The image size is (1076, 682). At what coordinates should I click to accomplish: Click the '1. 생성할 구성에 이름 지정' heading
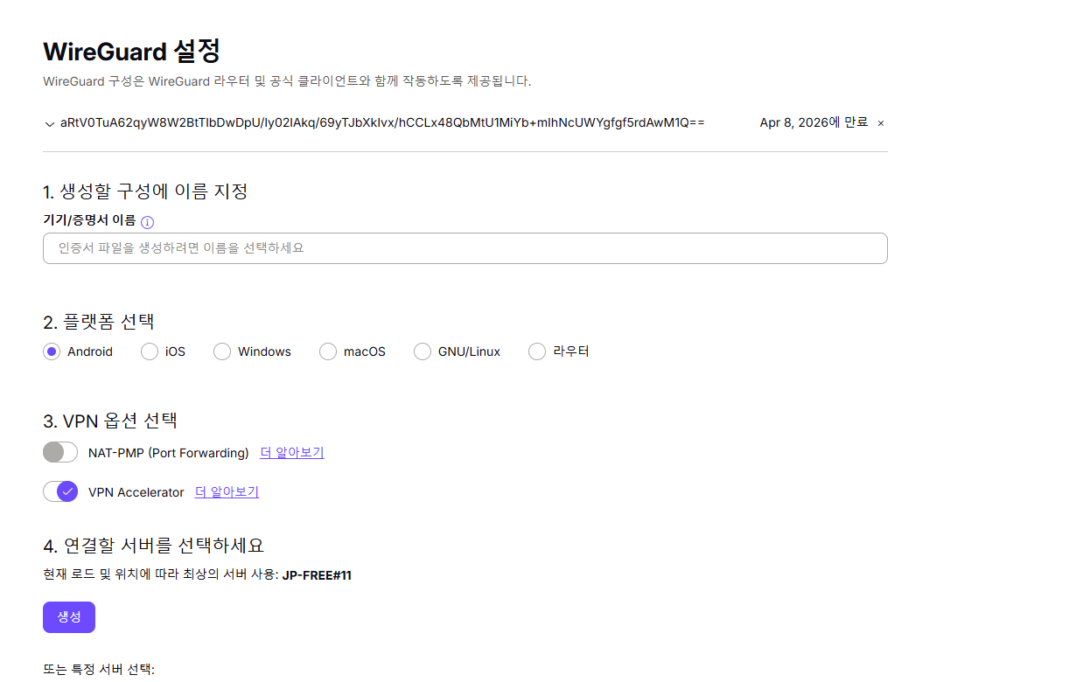pos(145,191)
